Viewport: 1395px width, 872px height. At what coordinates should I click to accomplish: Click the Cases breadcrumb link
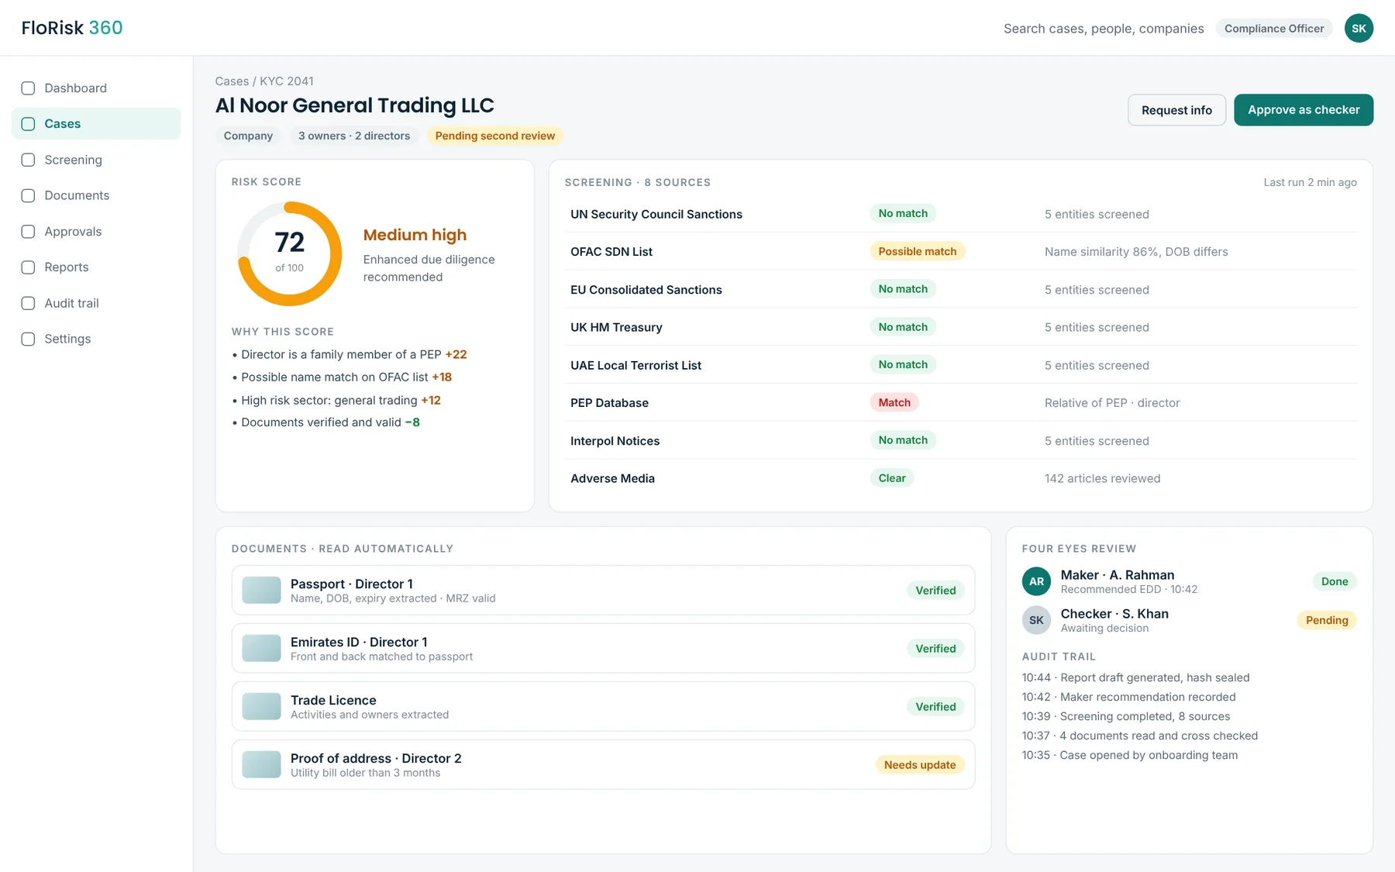click(x=232, y=81)
